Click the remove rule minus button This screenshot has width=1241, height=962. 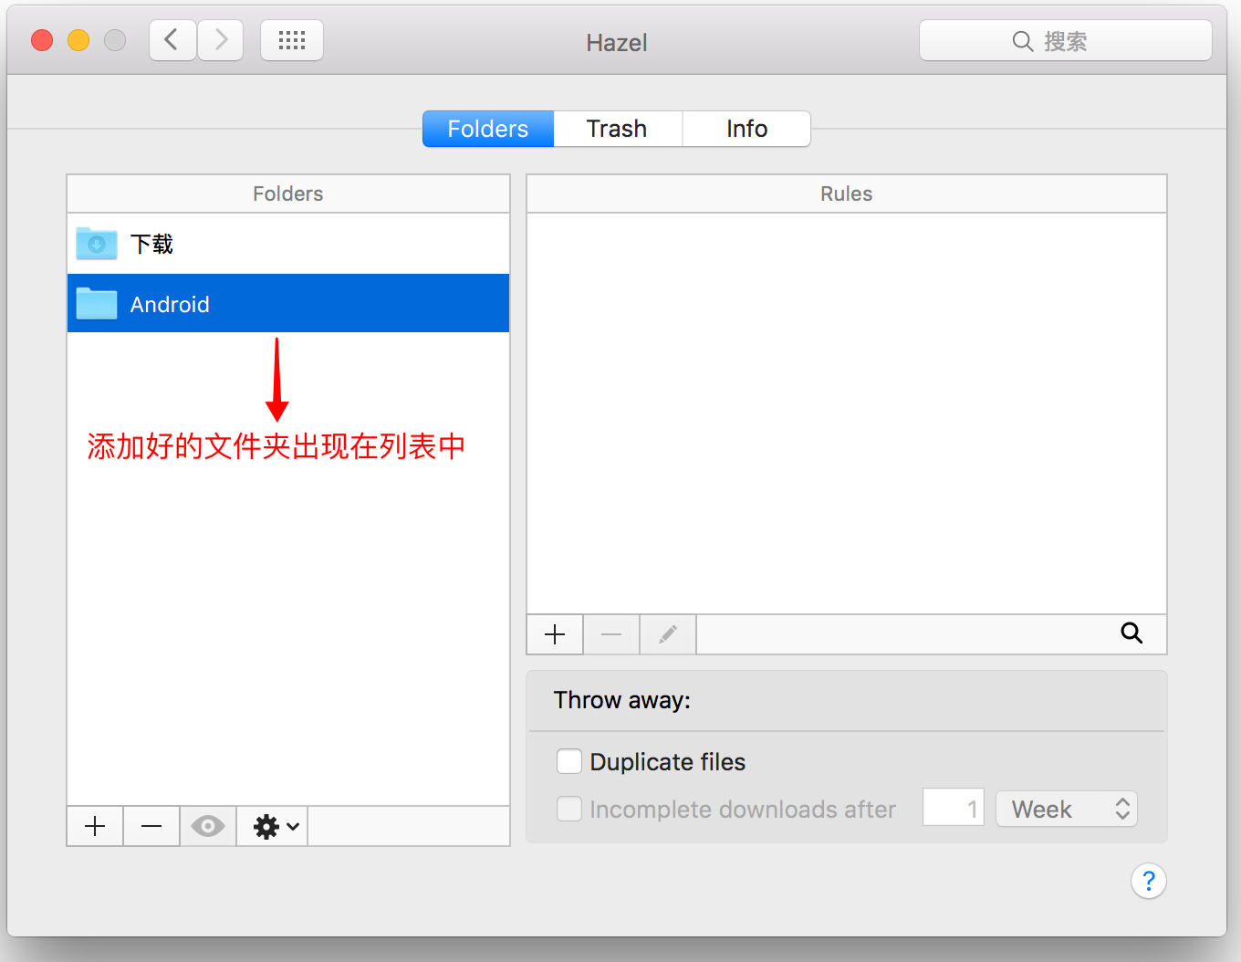611,634
